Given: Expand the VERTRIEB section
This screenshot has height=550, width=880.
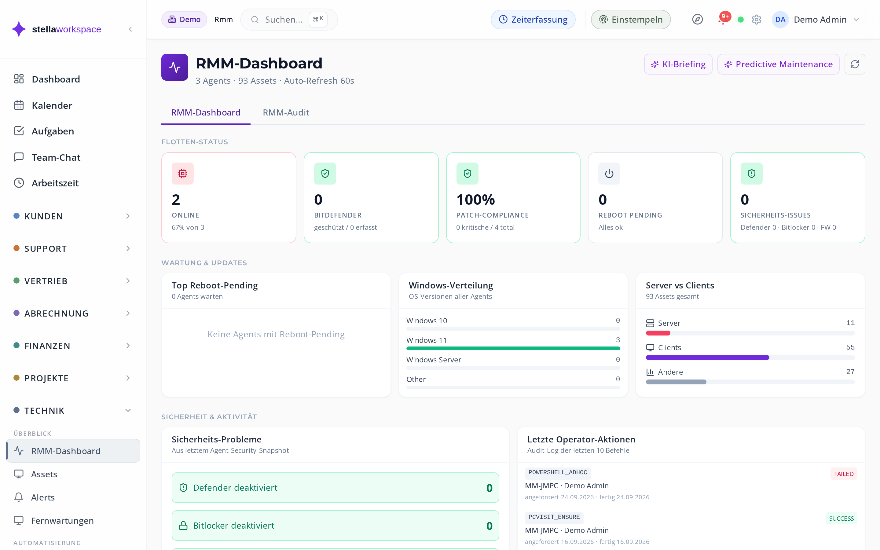Looking at the screenshot, I should pyautogui.click(x=73, y=281).
